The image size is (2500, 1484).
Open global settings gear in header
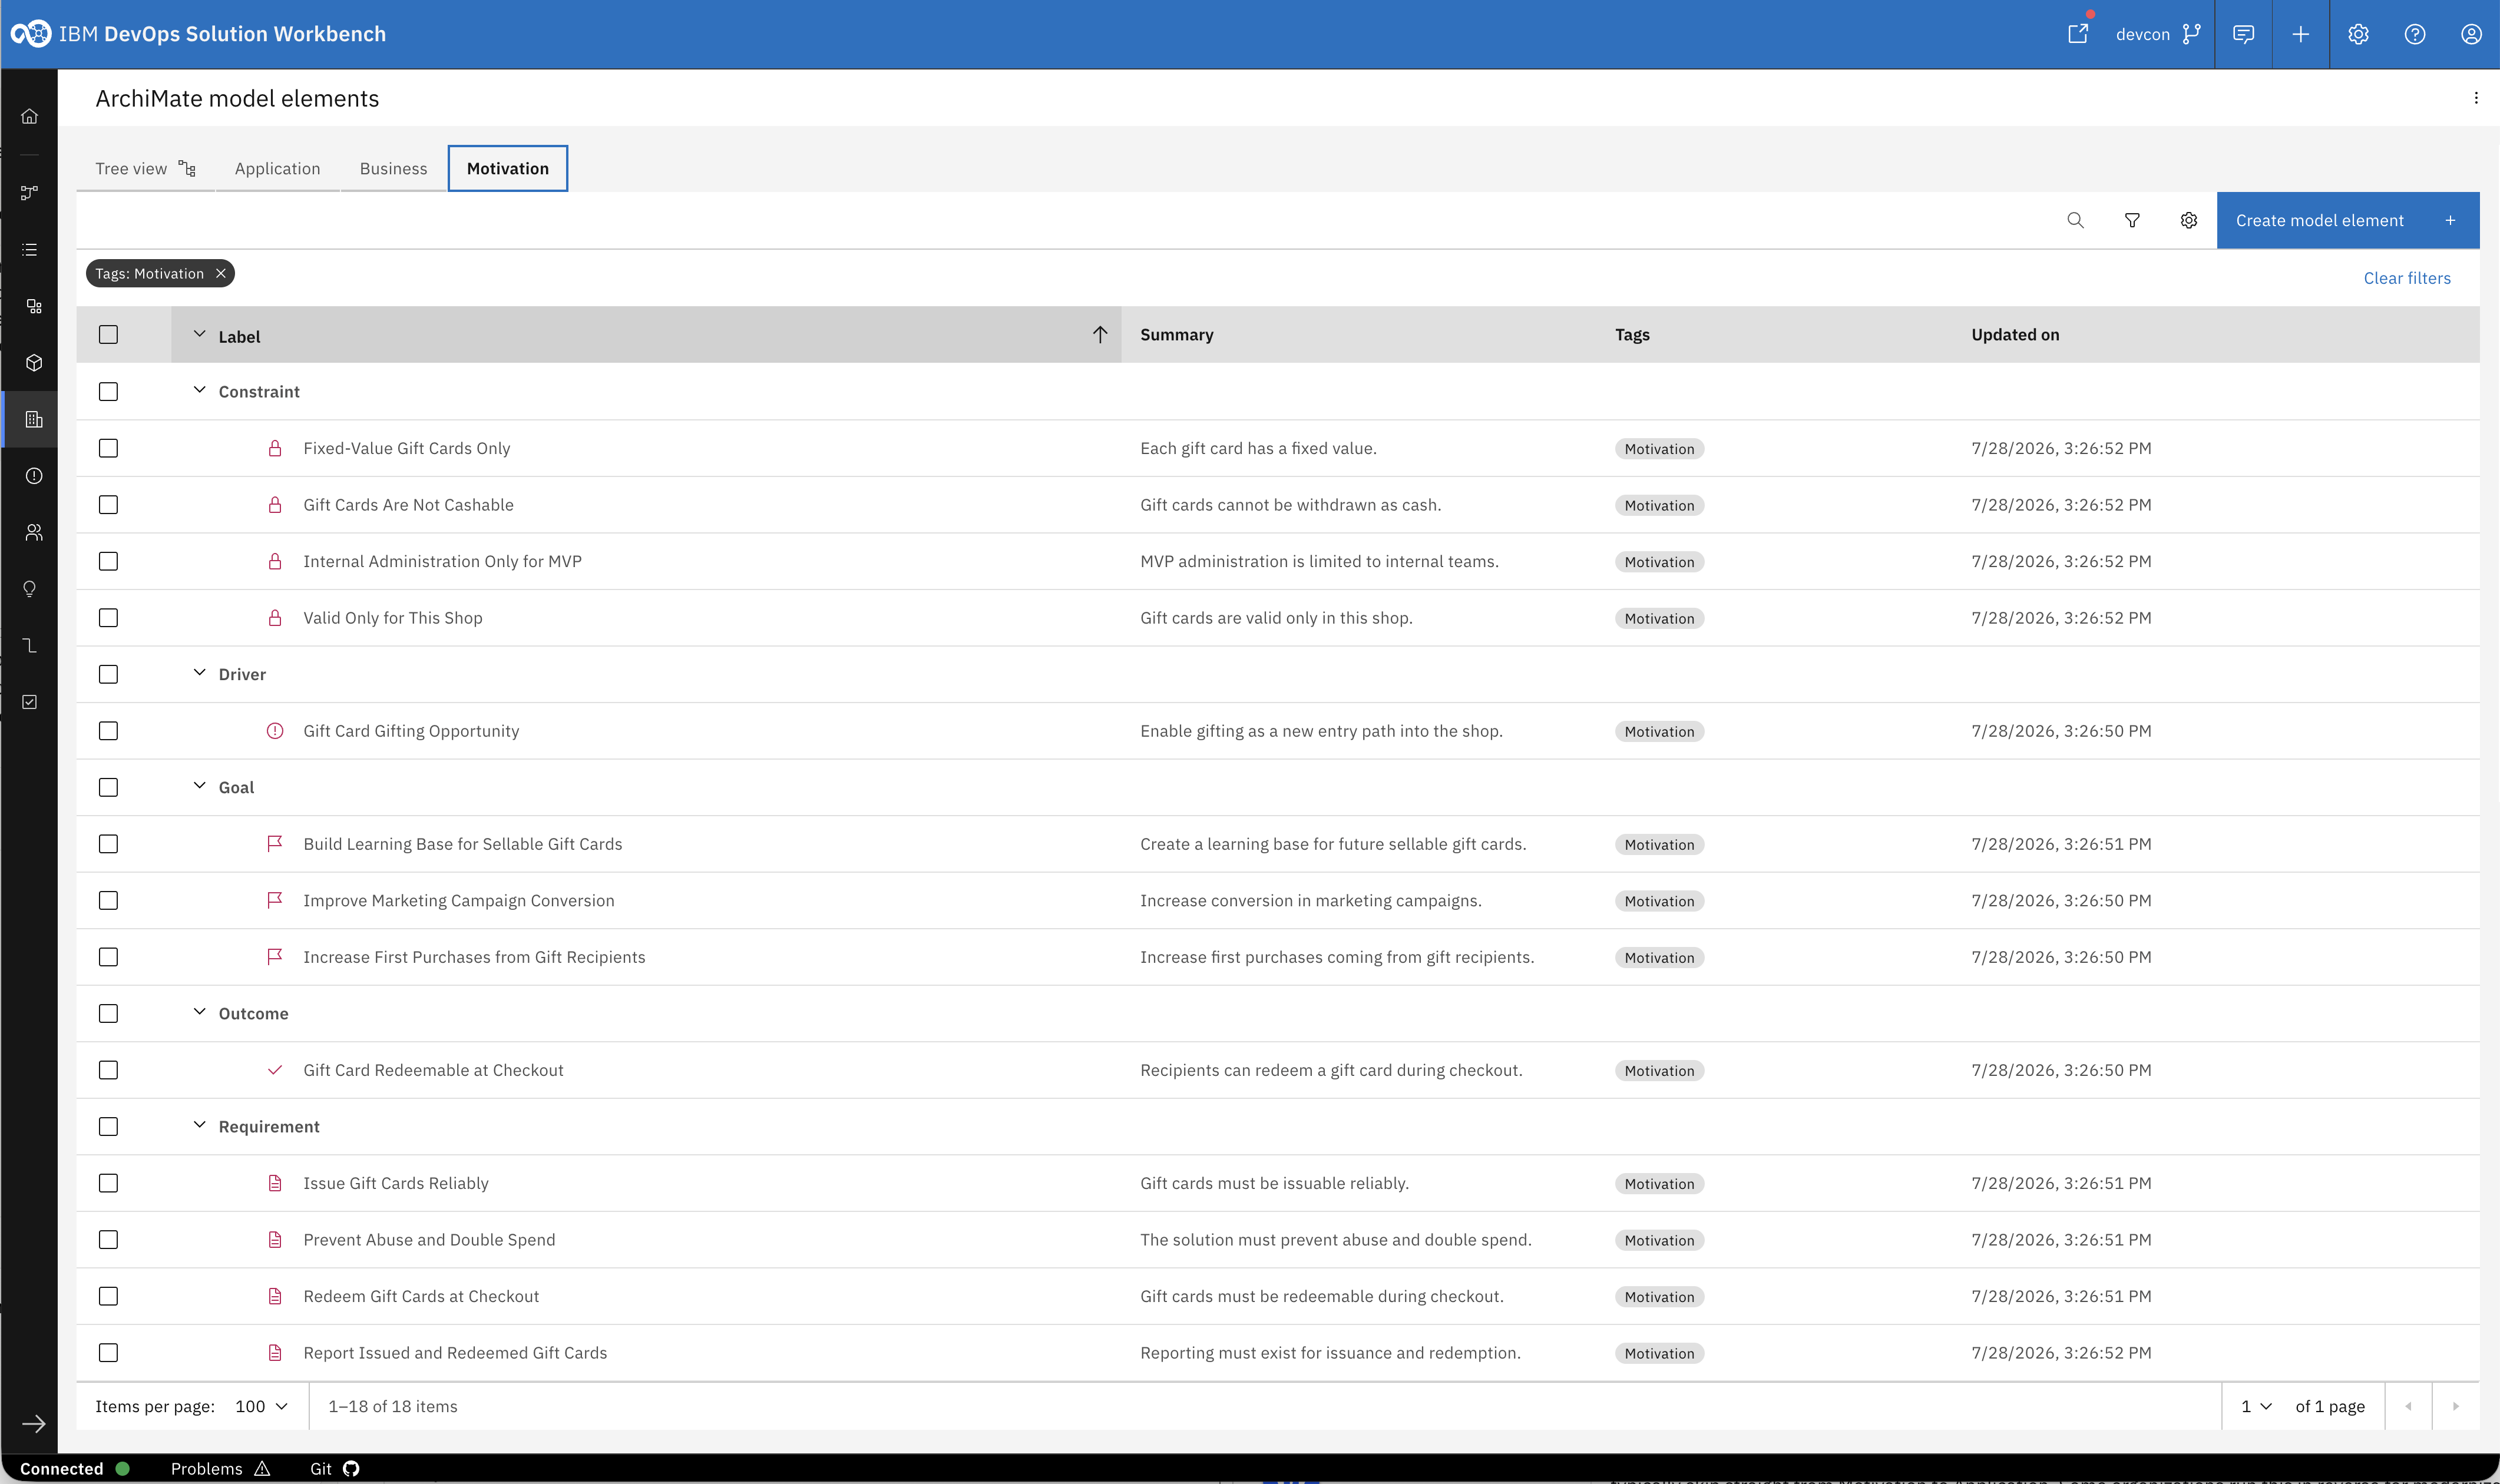coord(2358,34)
